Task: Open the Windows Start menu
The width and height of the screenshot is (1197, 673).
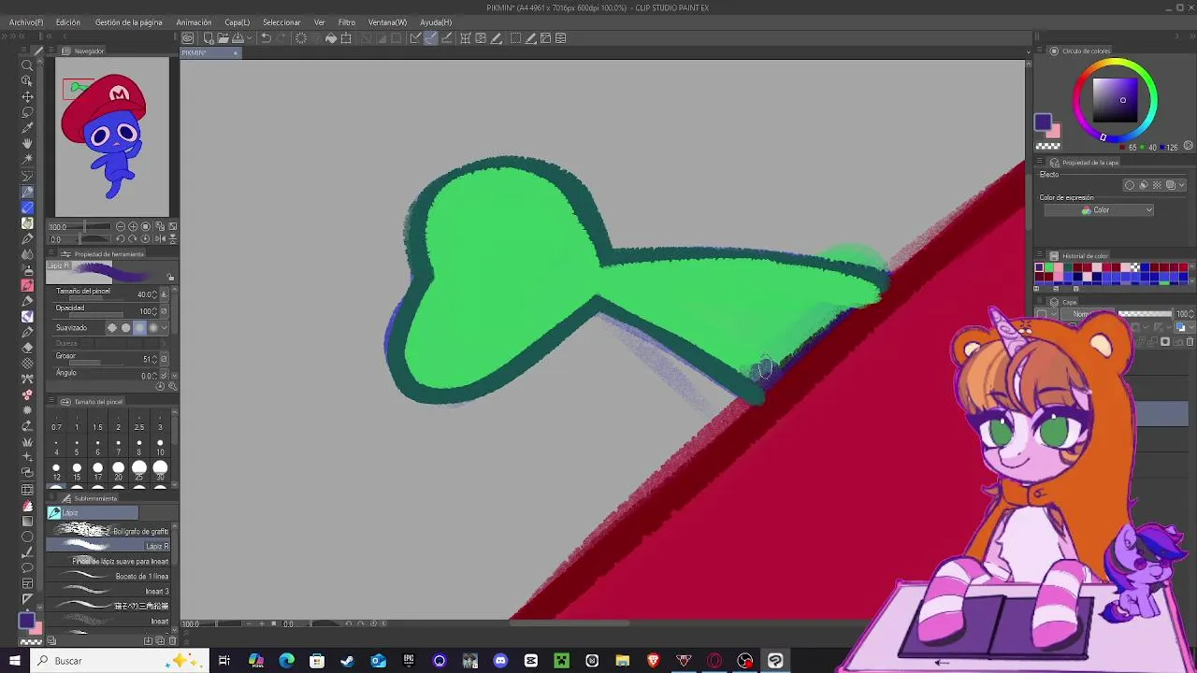Action: (x=15, y=661)
